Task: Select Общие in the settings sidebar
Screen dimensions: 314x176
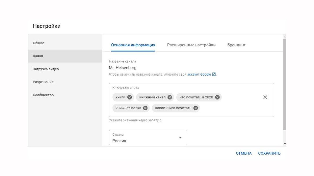Action: coord(65,43)
